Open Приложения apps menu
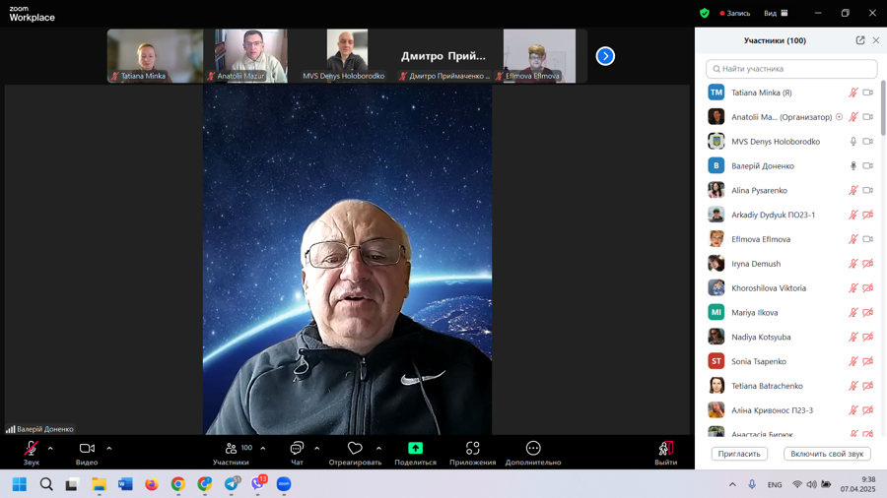This screenshot has width=887, height=498. click(472, 453)
